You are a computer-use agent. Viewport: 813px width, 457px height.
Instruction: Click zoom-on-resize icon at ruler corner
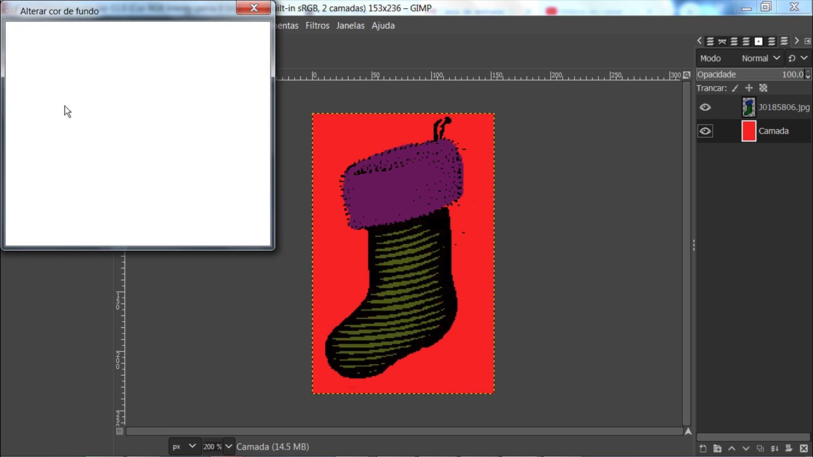click(688, 75)
